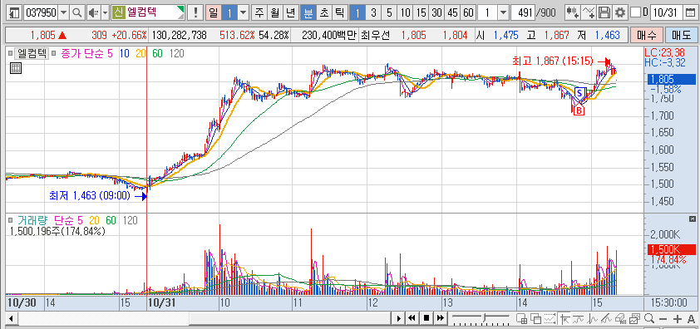700x329 pixels.
Task: Select the 틱 (tick) period toggle
Action: 340,12
